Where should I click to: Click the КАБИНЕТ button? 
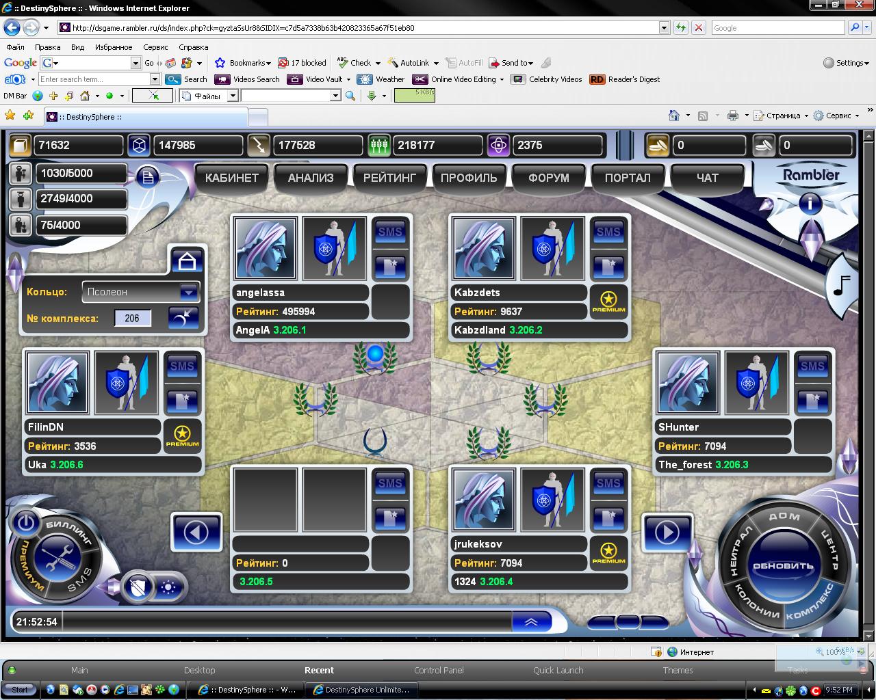pyautogui.click(x=232, y=178)
